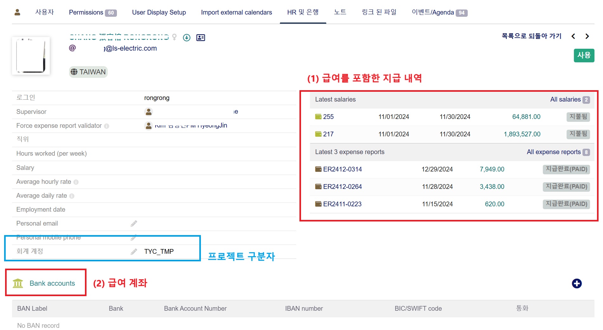Image resolution: width=603 pixels, height=330 pixels.
Task: Click 목록으로 되돌아 가기 link
Action: tap(531, 36)
